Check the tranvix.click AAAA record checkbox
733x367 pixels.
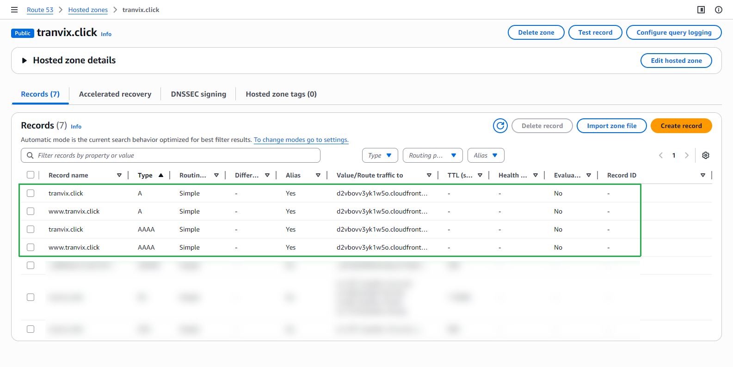point(31,229)
